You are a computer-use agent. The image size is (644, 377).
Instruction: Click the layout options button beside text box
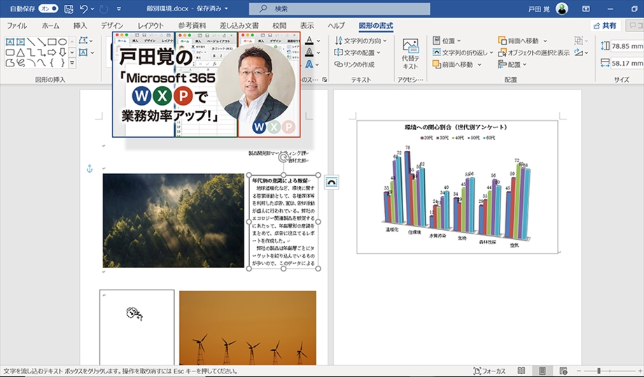(x=331, y=182)
